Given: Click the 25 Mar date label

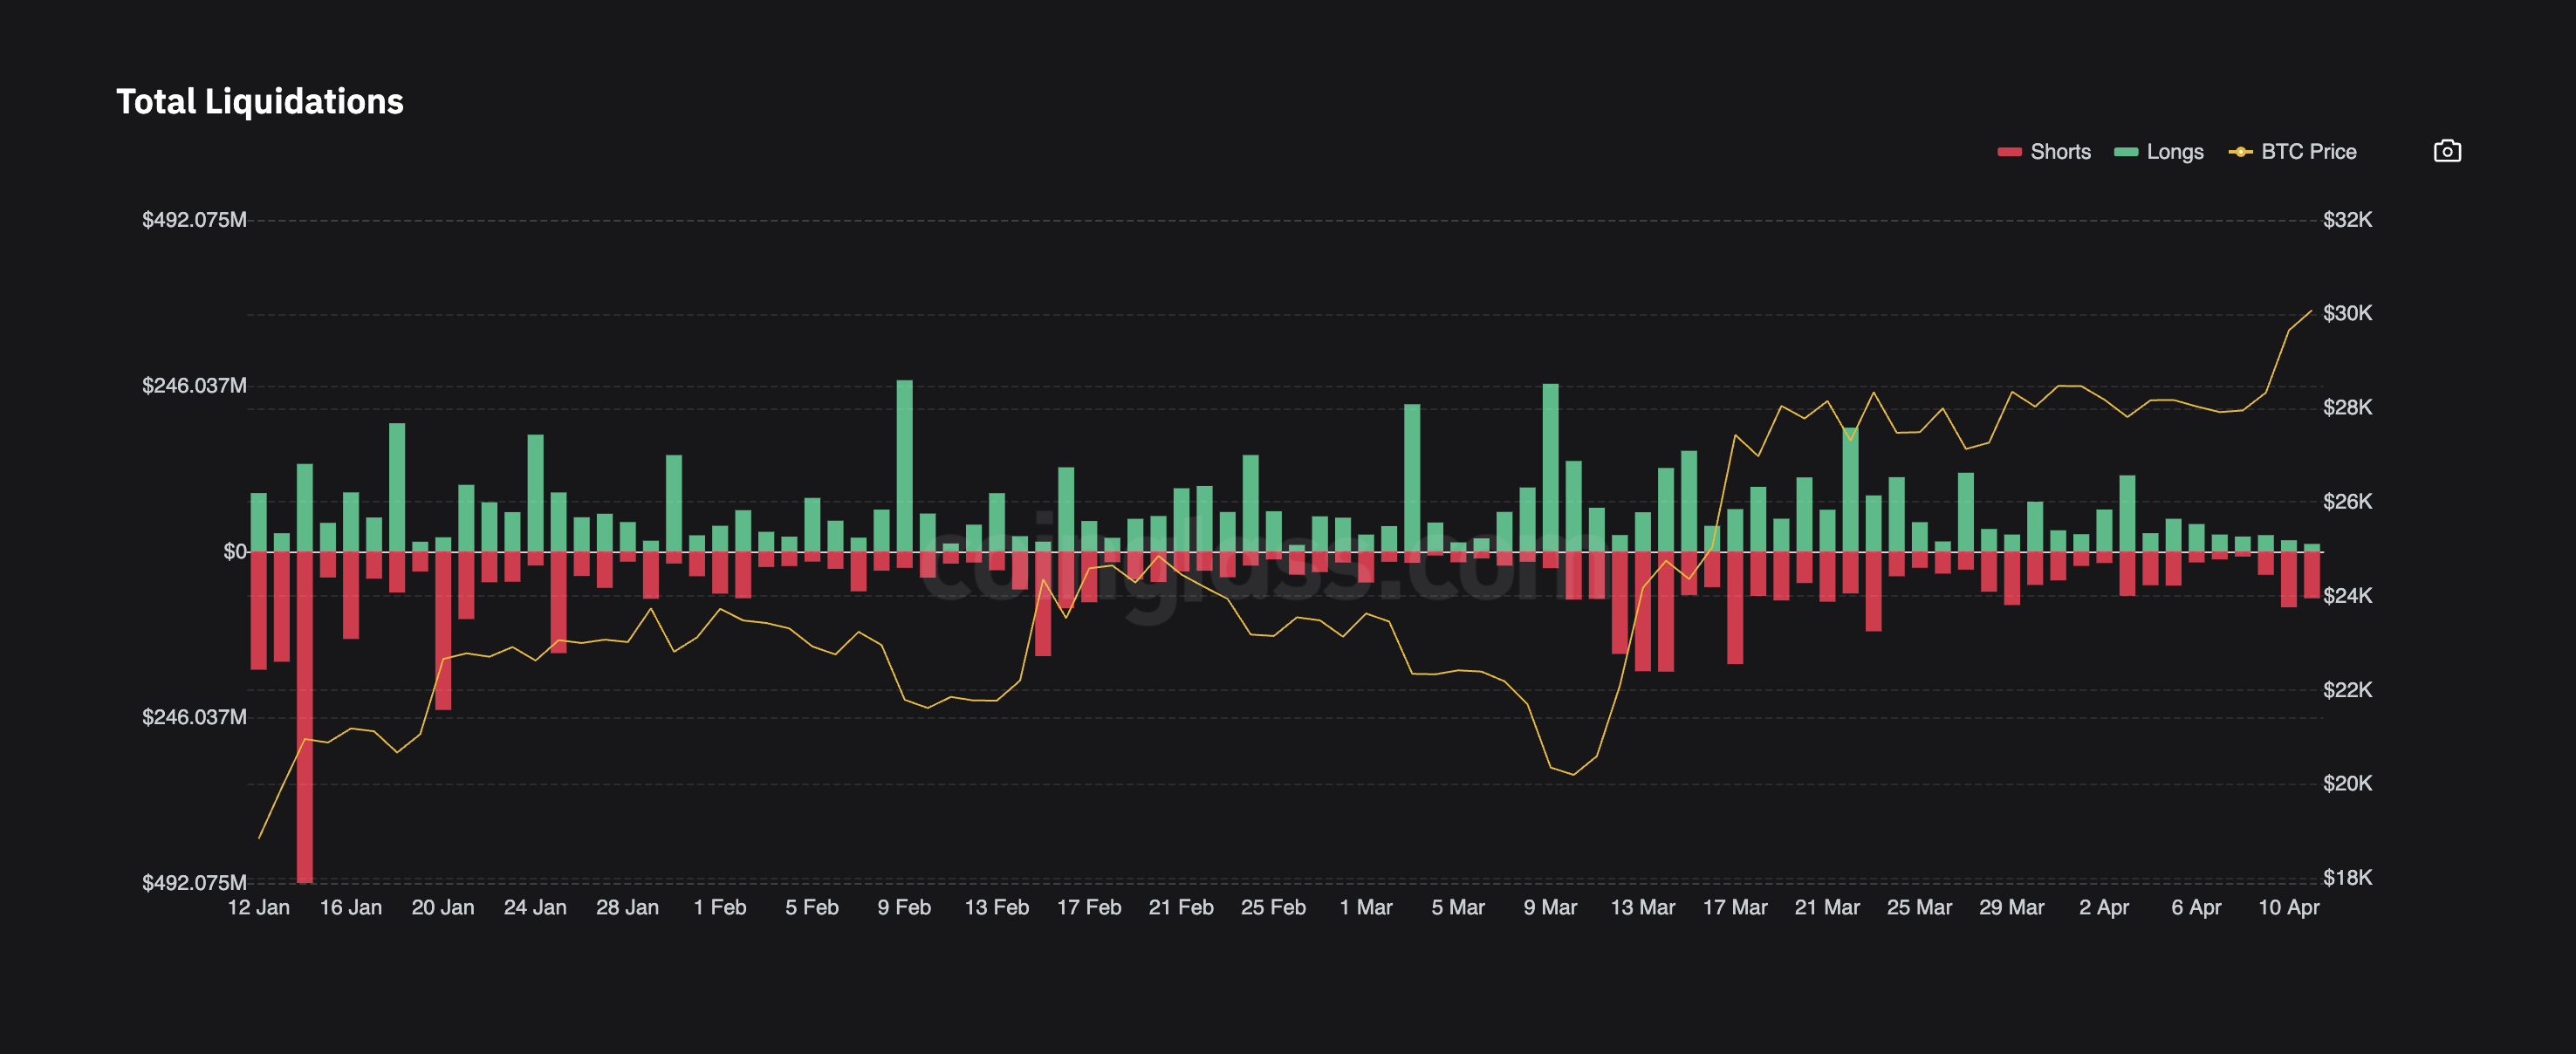Looking at the screenshot, I should point(1919,907).
